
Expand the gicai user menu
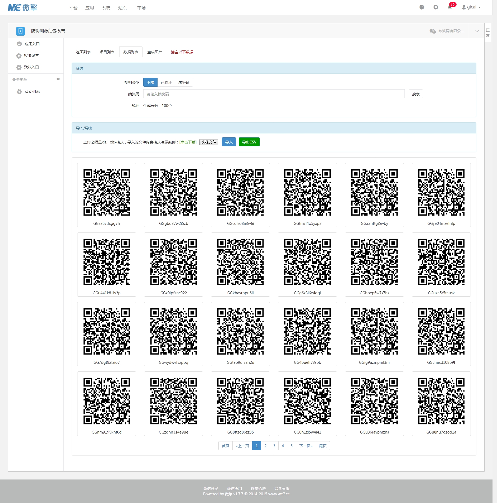pos(471,7)
